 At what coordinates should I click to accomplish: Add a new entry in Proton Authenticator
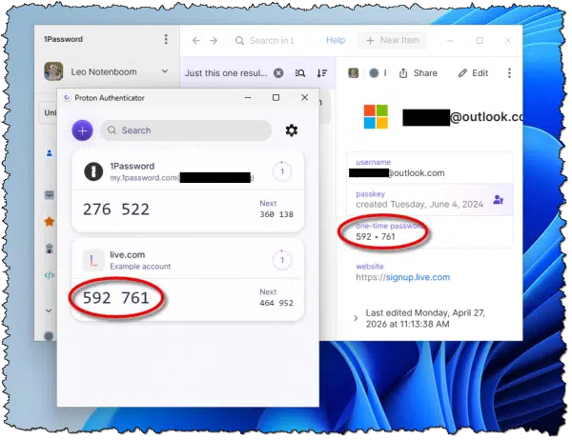click(82, 130)
